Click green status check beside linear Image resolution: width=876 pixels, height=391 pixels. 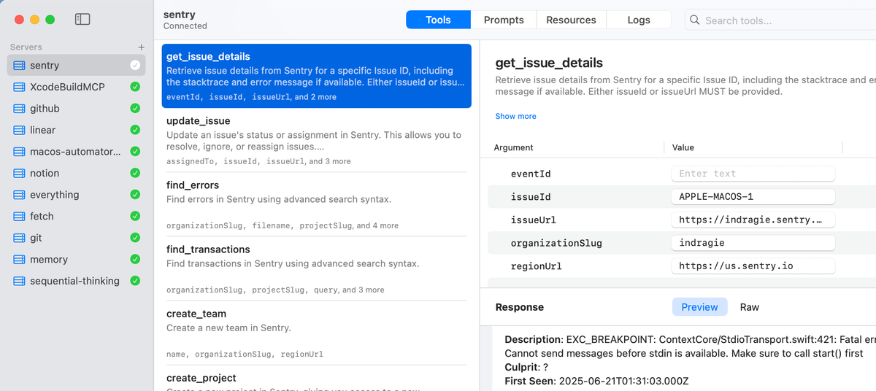pyautogui.click(x=135, y=130)
